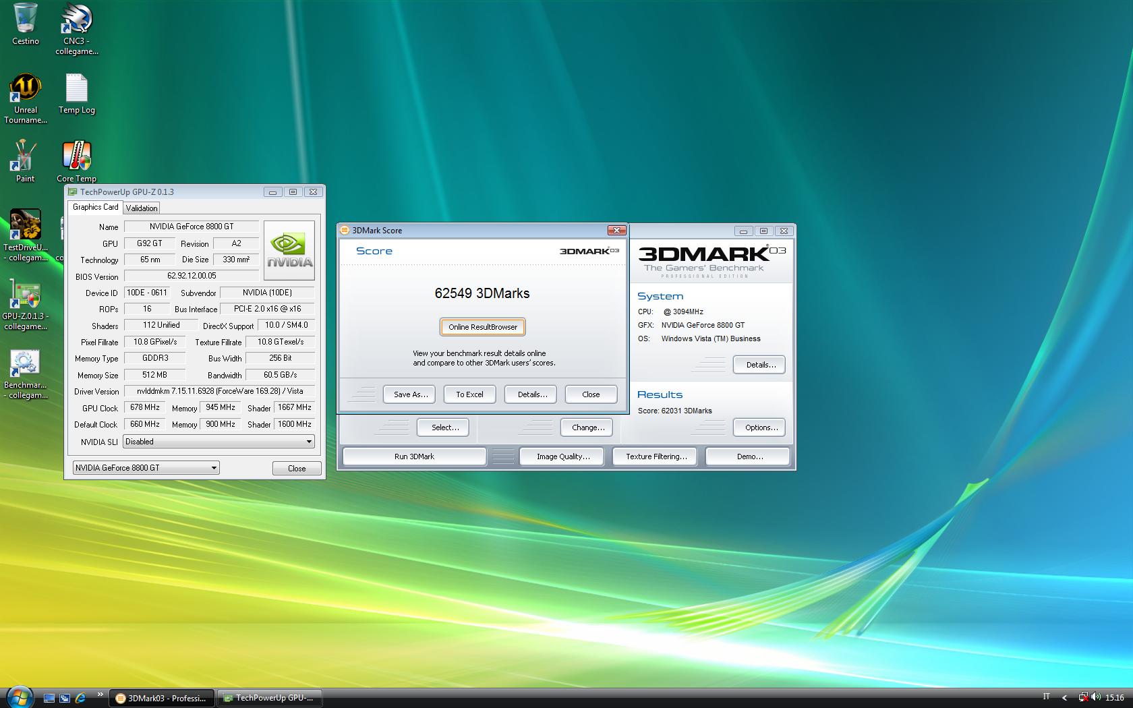Click the 62549 3DMarks score text

coord(482,293)
